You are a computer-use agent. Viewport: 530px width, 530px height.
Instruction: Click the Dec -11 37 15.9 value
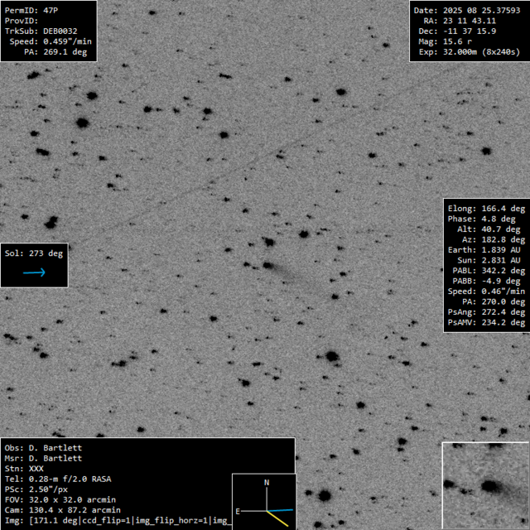470,31
